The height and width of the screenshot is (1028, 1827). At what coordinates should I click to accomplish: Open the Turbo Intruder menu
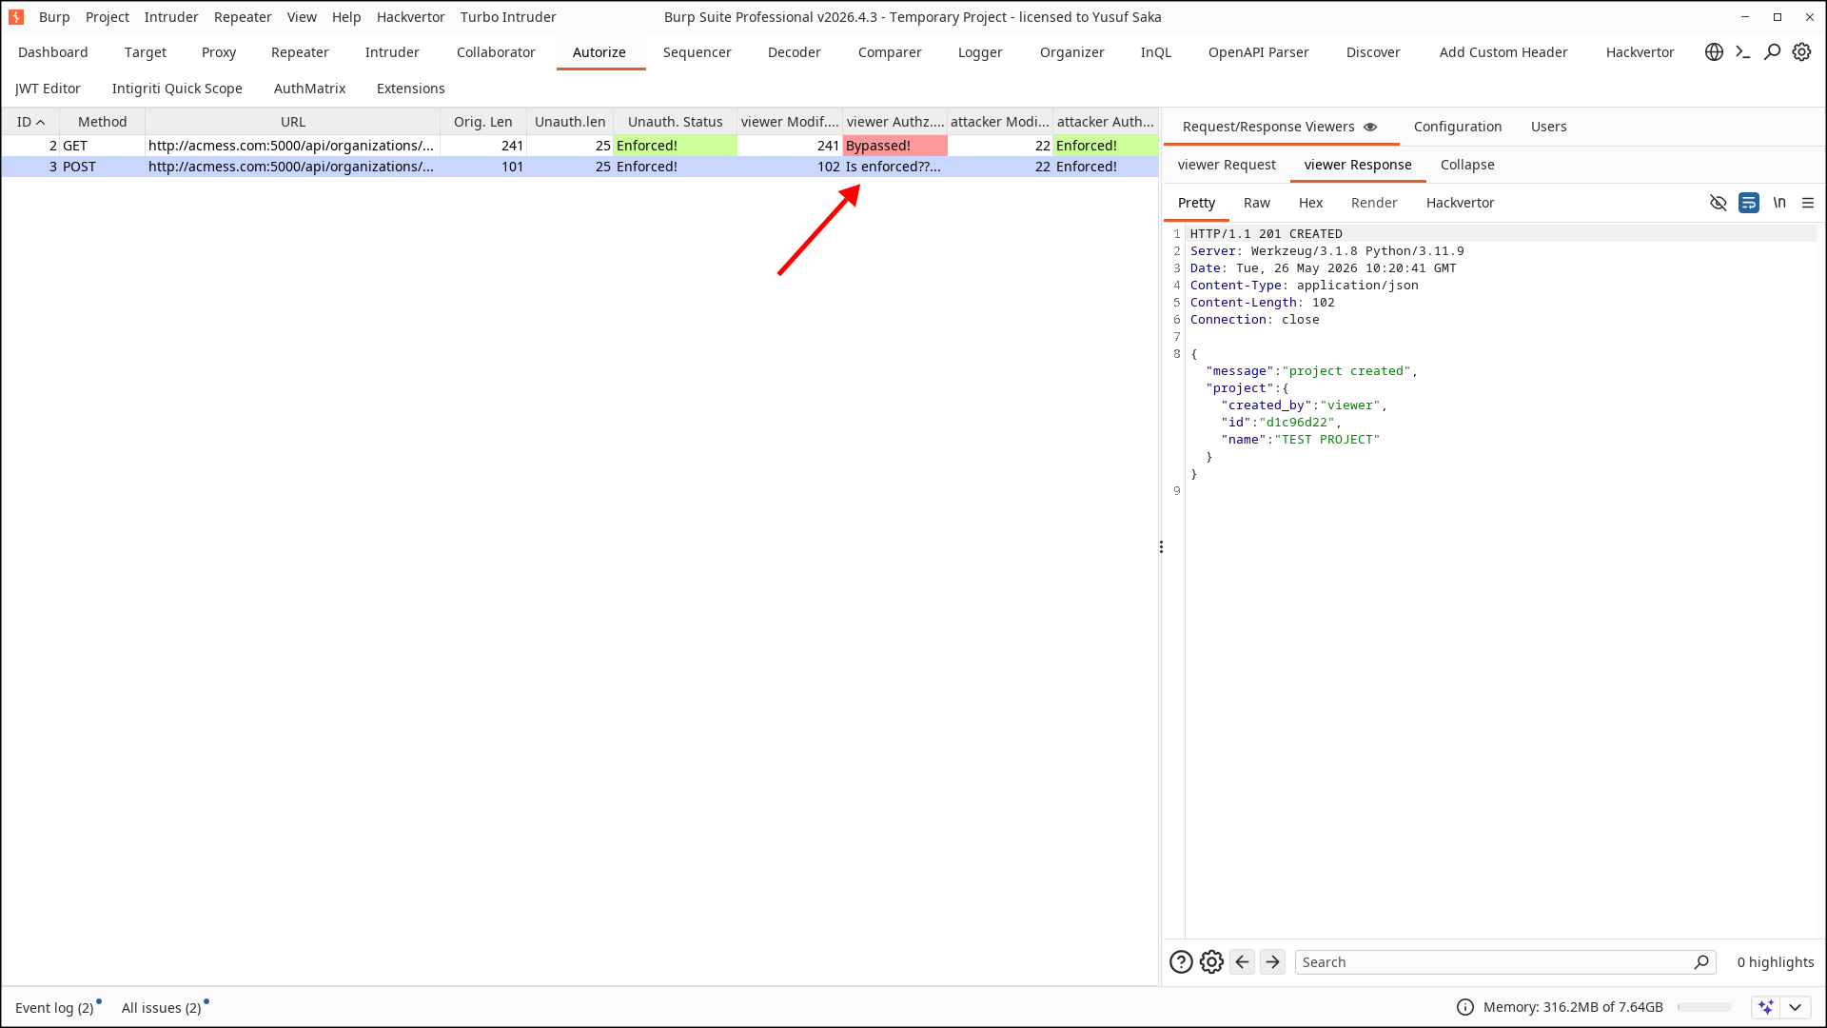tap(508, 17)
